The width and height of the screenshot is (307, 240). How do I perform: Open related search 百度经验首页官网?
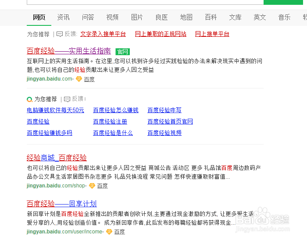point(170,122)
